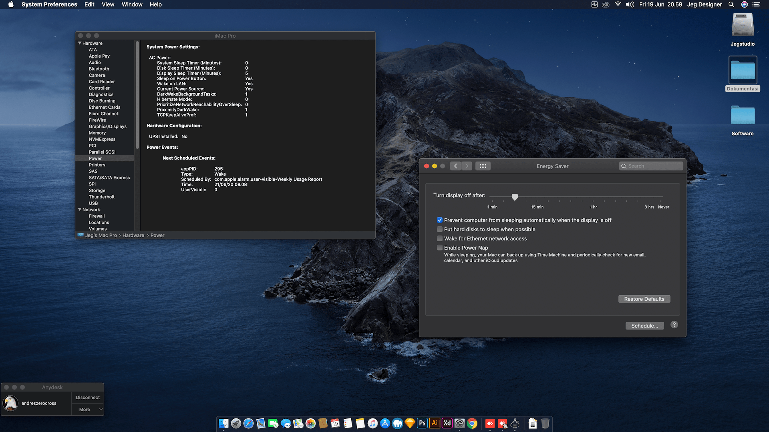The height and width of the screenshot is (432, 769).
Task: Click the back arrow in Energy Saver
Action: (455, 166)
